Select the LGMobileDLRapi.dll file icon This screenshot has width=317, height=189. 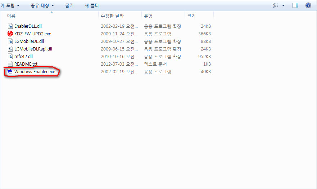click(10, 49)
